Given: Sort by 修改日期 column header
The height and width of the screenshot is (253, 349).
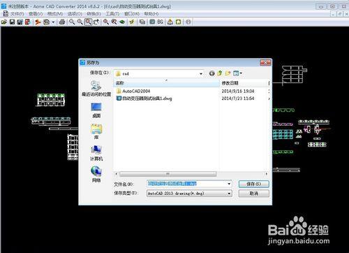Looking at the screenshot, I should click(x=244, y=83).
